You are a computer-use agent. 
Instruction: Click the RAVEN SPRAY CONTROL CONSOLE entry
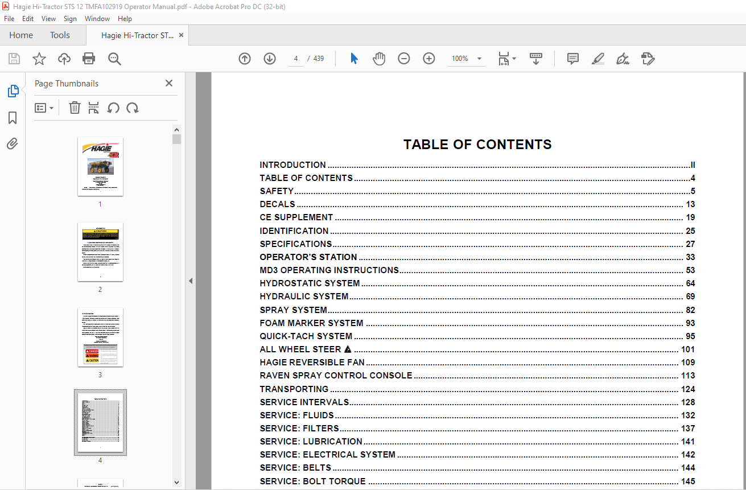click(x=477, y=376)
